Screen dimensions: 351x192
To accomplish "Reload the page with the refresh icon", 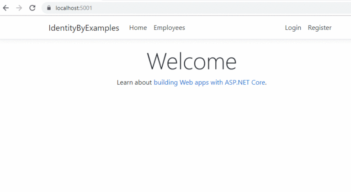I will coord(32,8).
